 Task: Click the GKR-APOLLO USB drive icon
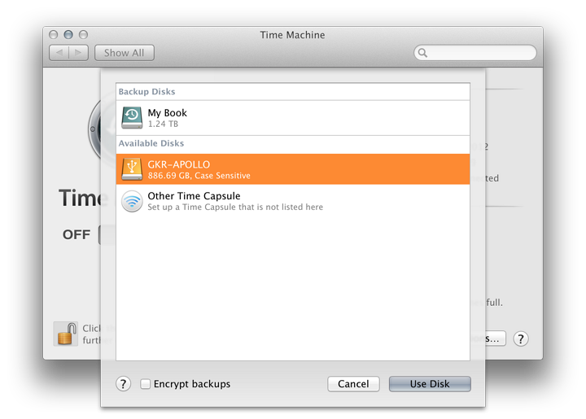pyautogui.click(x=132, y=169)
